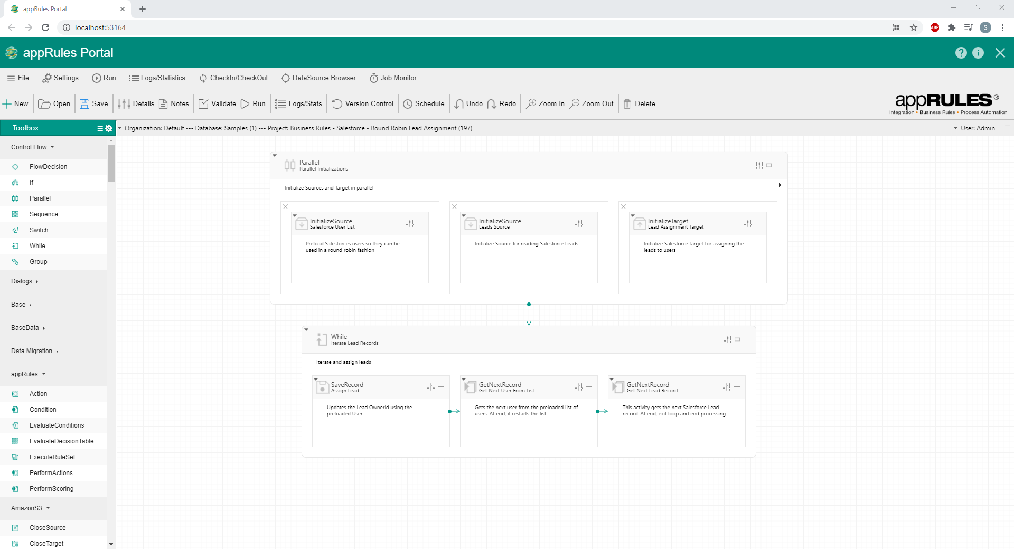The height and width of the screenshot is (549, 1014).
Task: Zoom in on the workflow canvas
Action: [x=545, y=103]
